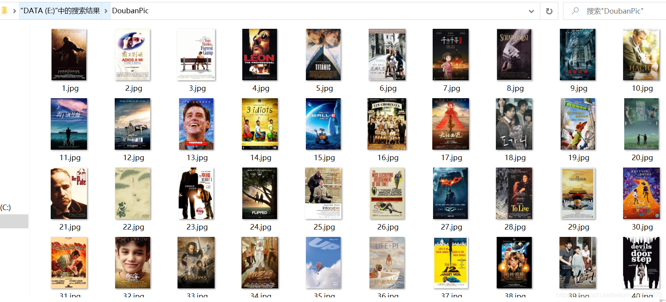Image resolution: width=666 pixels, height=302 pixels.
Task: Select the Truman poster thumbnail
Action: point(196,124)
